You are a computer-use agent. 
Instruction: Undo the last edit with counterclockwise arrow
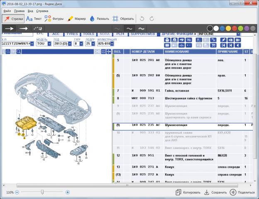point(142,19)
